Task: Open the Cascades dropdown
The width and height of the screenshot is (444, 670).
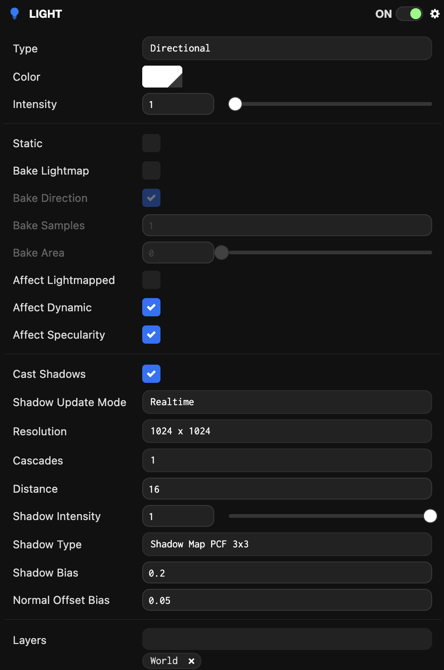Action: click(287, 460)
